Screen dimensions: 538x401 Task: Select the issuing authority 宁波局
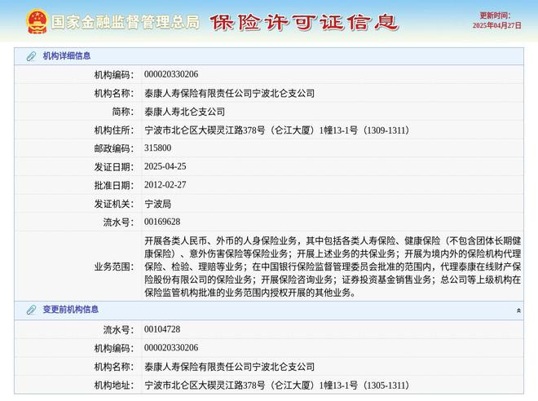tap(157, 204)
